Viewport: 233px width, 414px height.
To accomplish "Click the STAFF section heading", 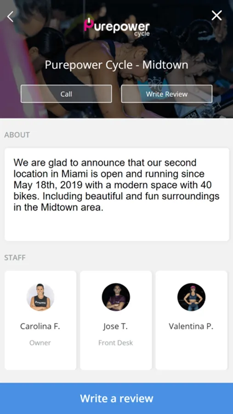I will pyautogui.click(x=15, y=258).
